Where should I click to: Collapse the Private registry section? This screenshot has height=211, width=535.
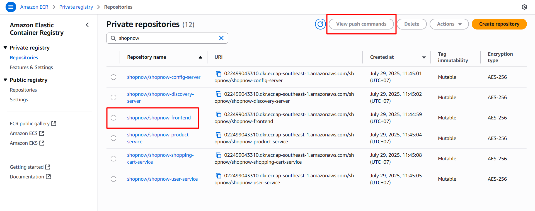(5, 48)
